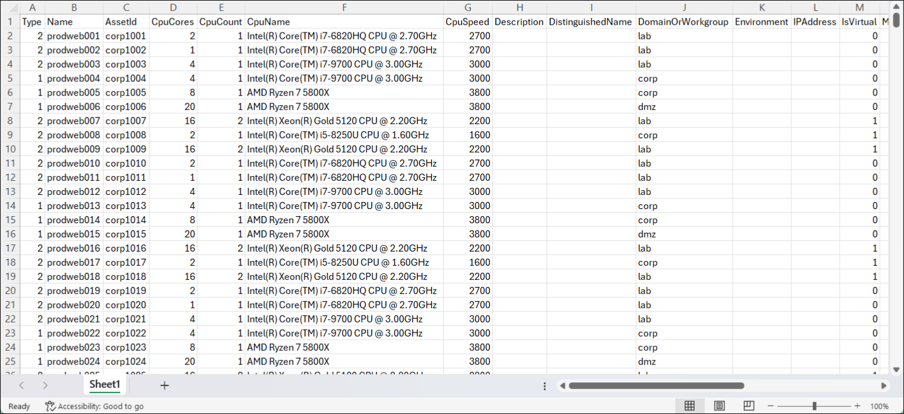Image resolution: width=904 pixels, height=414 pixels.
Task: Select the Sheet1 tab
Action: (105, 385)
